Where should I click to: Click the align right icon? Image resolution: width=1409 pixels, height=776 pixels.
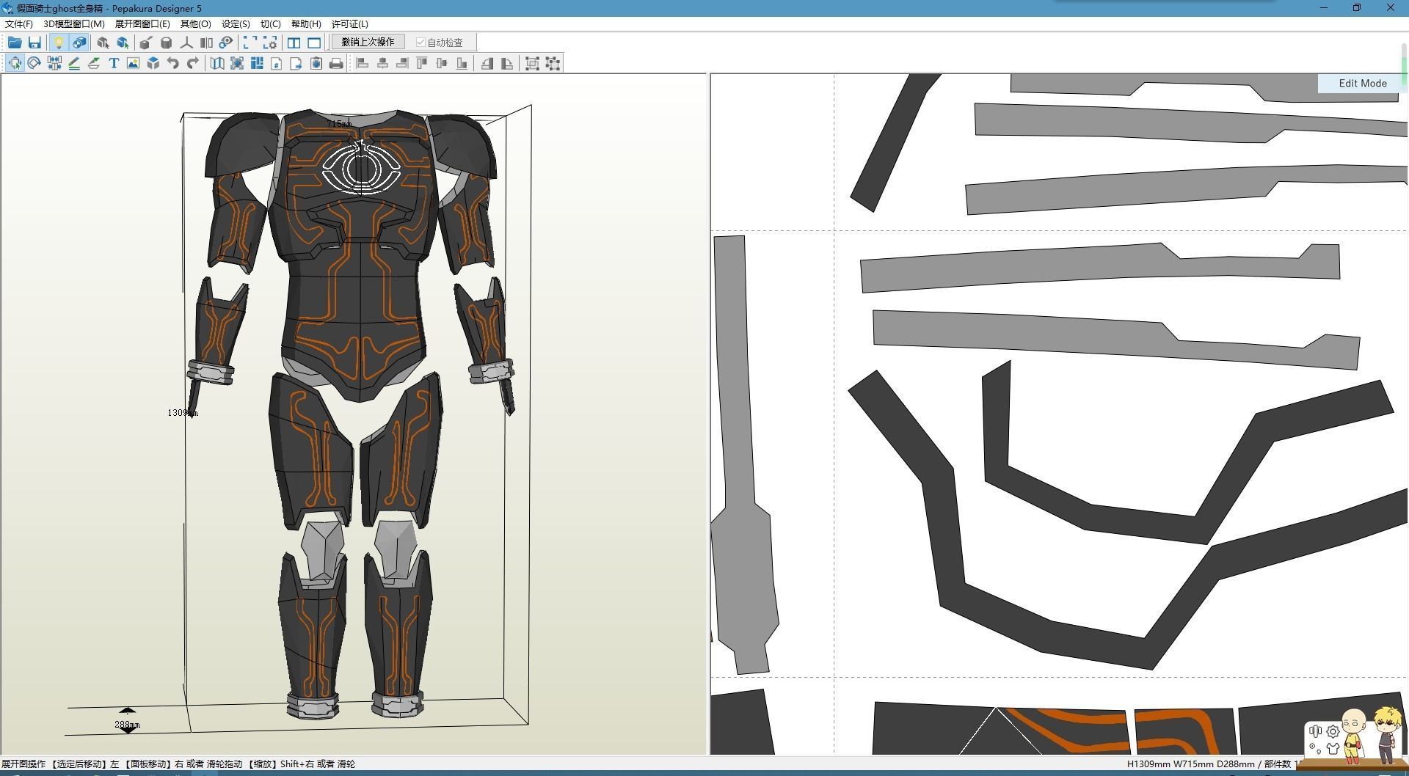[x=402, y=63]
